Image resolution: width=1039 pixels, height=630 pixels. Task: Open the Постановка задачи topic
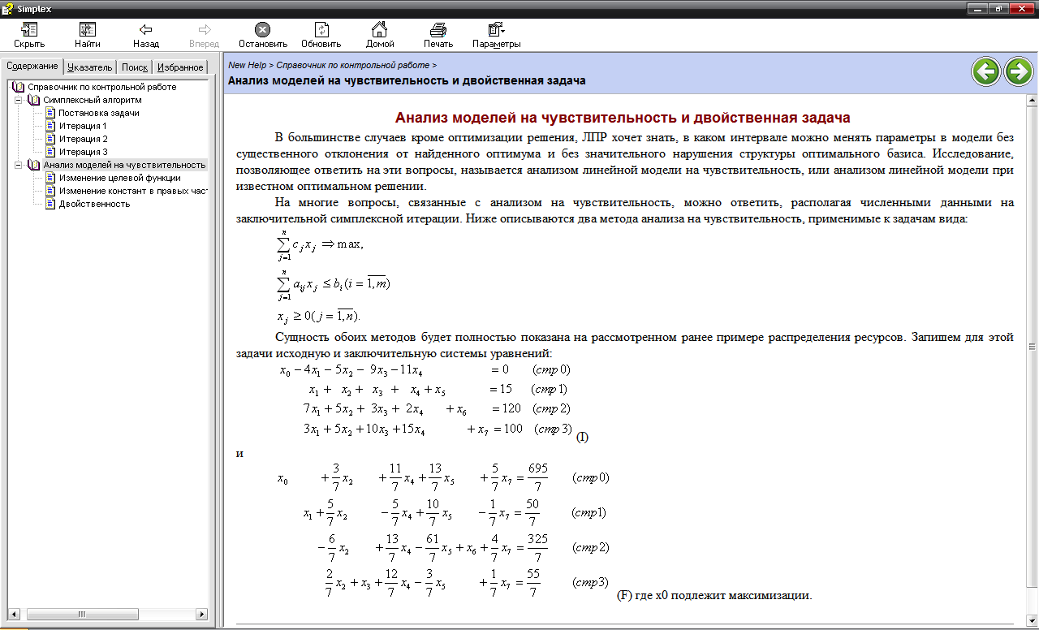[x=99, y=113]
